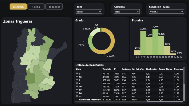
Task: Click the plus icon for zone 17
Action: tap(77, 90)
